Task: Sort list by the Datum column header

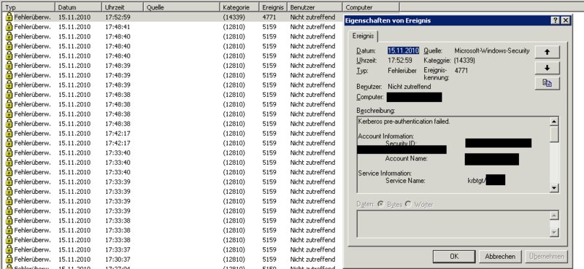Action: click(79, 7)
